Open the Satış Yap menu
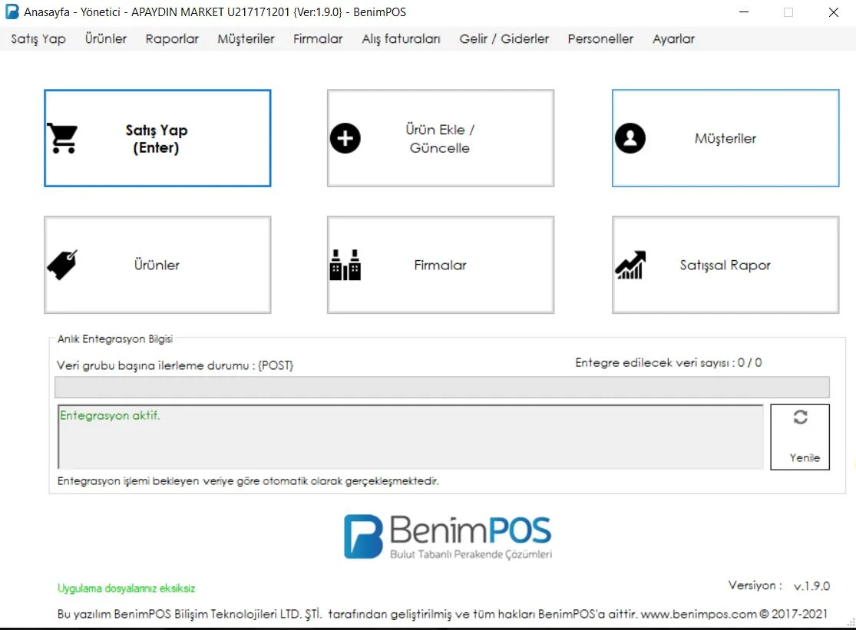The height and width of the screenshot is (630, 856). point(38,38)
